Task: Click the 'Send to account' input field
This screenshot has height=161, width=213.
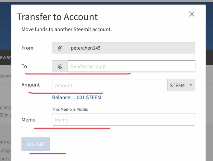Action: click(131, 66)
